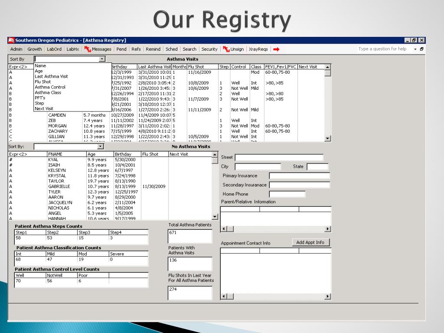444x333 pixels.
Task: Open the Sched toolbar item
Action: 171,49
